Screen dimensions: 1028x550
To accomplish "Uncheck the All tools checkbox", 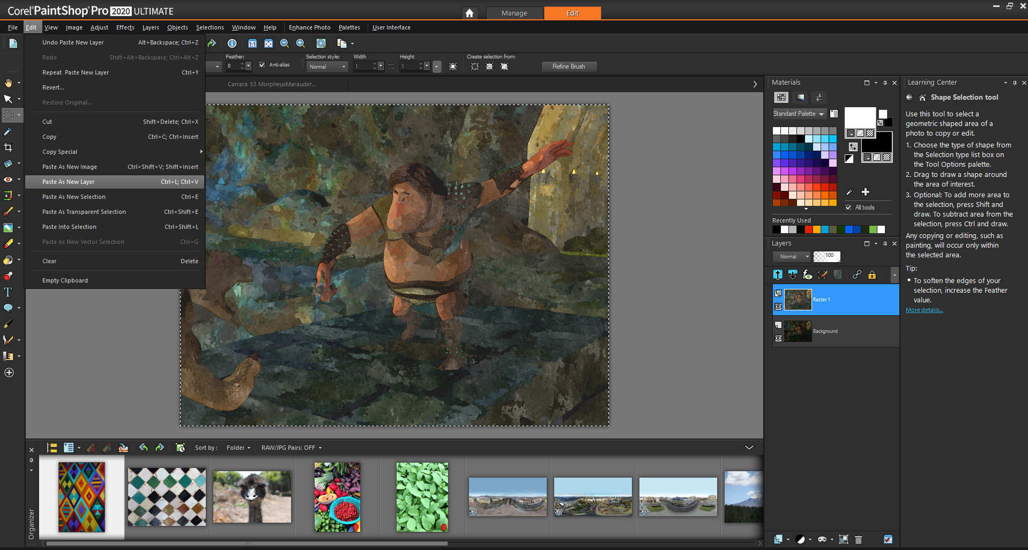I will [848, 207].
